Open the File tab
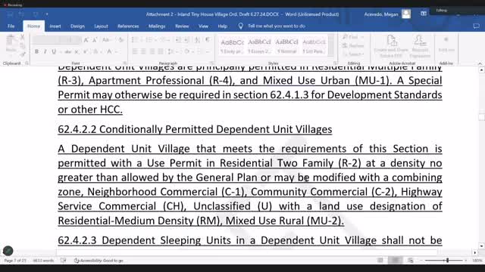The image size is (485, 272). pyautogui.click(x=11, y=26)
